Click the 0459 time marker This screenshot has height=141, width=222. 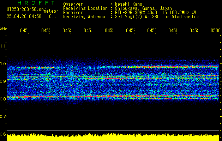(x=194, y=30)
